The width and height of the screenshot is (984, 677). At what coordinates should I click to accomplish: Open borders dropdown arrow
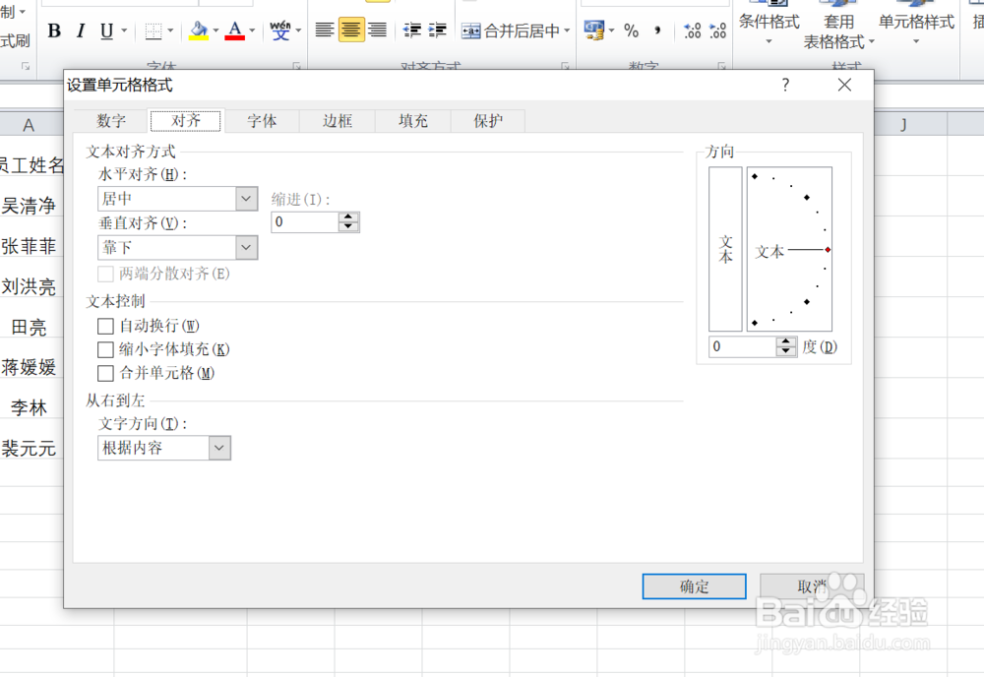pyautogui.click(x=170, y=31)
